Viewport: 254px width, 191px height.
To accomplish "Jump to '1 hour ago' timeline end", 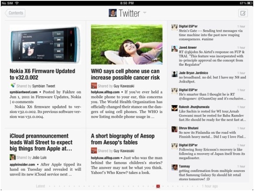I will [210, 186].
